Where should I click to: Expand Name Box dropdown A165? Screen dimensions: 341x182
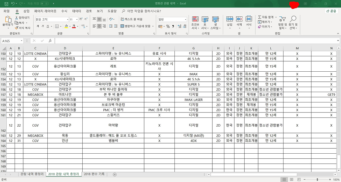point(22,41)
